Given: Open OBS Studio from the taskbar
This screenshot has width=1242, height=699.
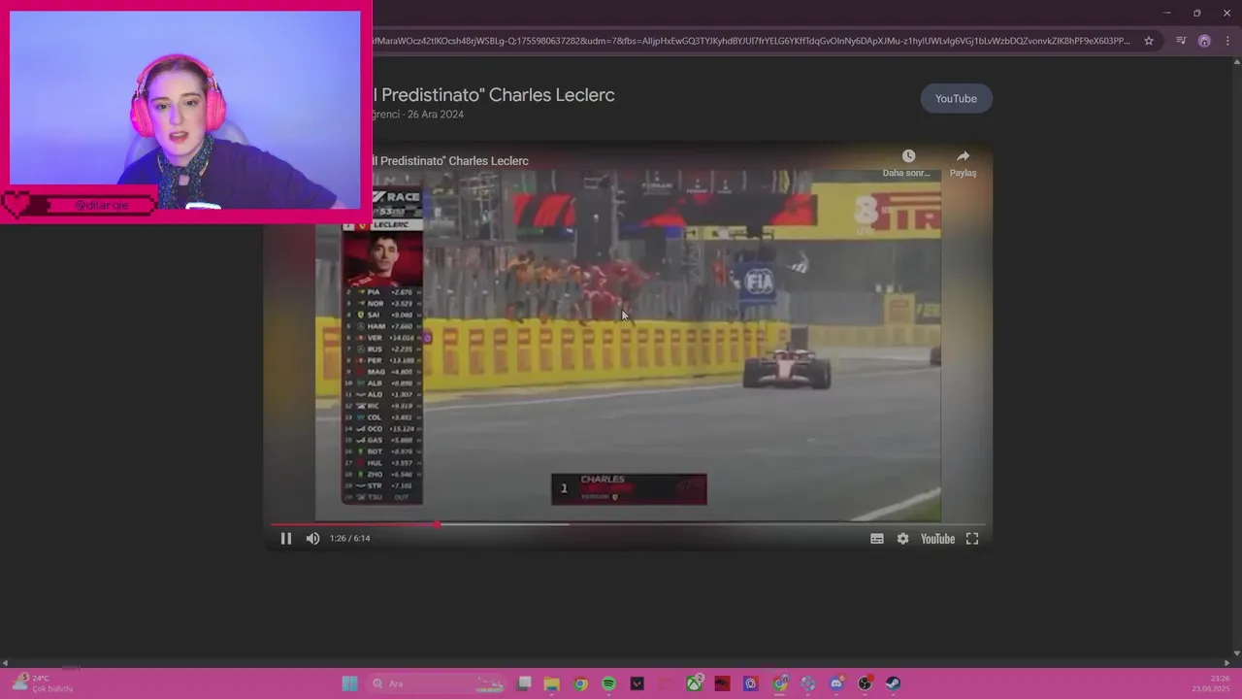Looking at the screenshot, I should click(865, 683).
